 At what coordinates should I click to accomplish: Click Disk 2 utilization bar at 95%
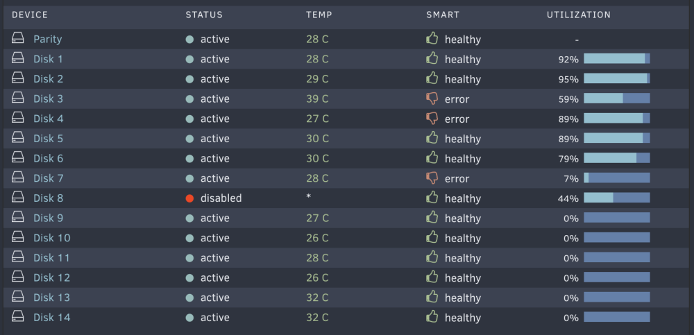pyautogui.click(x=616, y=78)
